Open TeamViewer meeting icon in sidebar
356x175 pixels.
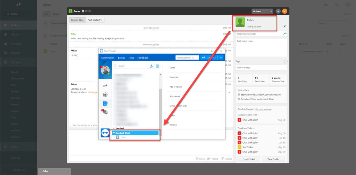click(105, 95)
